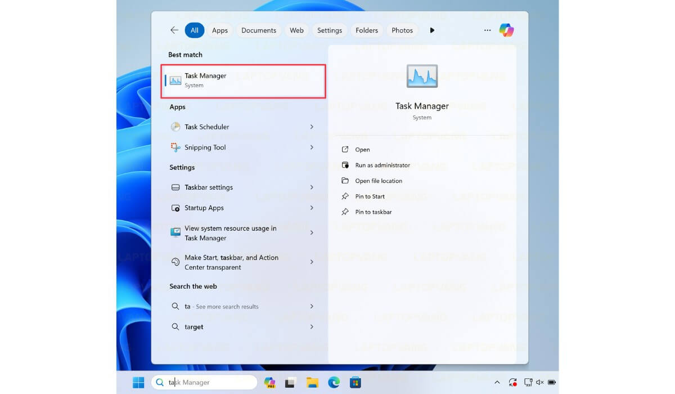Open Taskbar settings result
Image resolution: width=675 pixels, height=394 pixels.
point(244,187)
